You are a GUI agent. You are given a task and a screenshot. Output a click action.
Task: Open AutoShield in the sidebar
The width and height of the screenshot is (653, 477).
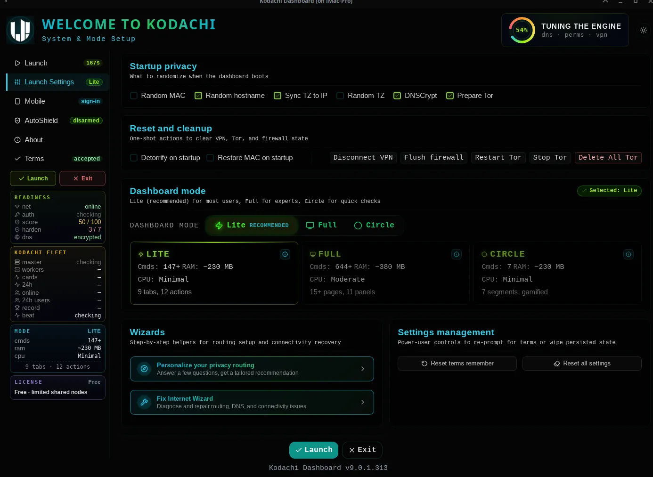pyautogui.click(x=58, y=121)
